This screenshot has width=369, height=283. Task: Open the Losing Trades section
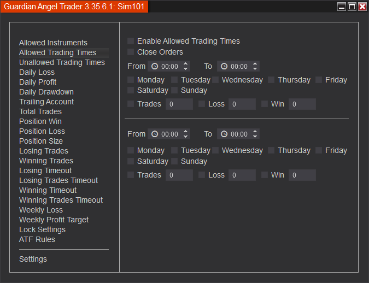coord(44,151)
